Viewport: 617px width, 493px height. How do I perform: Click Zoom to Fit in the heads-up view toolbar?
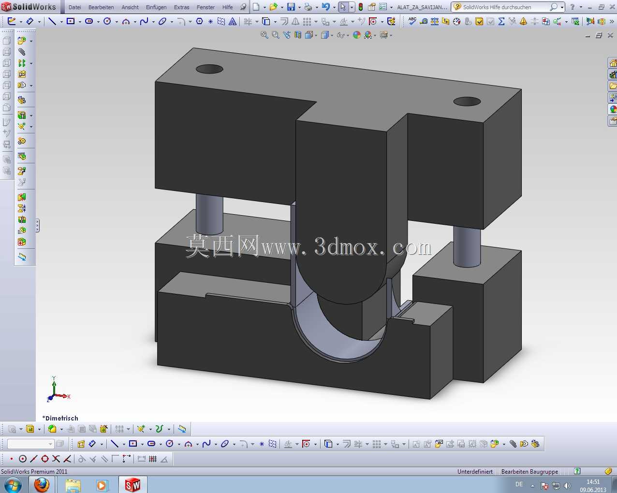pos(264,35)
